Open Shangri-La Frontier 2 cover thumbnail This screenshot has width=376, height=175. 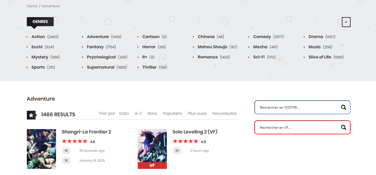[41, 149]
